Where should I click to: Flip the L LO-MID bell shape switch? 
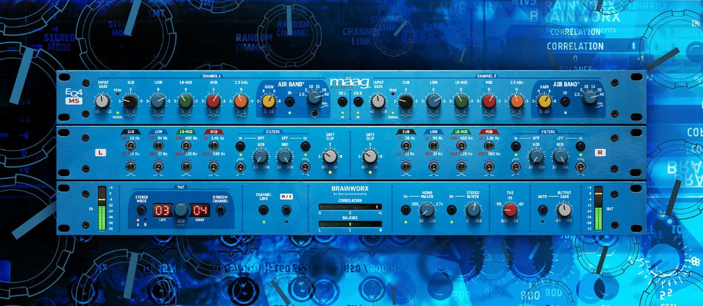tap(185, 168)
